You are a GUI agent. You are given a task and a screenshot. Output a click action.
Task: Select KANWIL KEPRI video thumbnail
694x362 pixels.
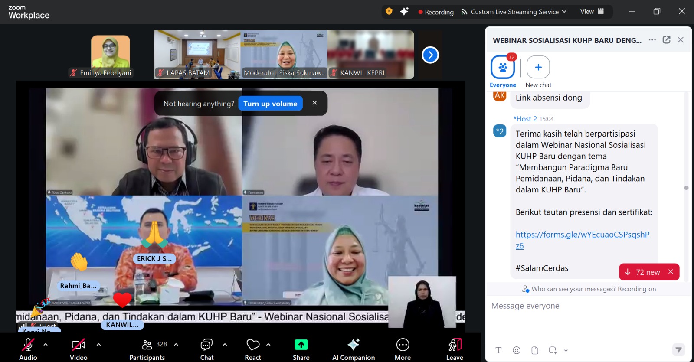371,55
